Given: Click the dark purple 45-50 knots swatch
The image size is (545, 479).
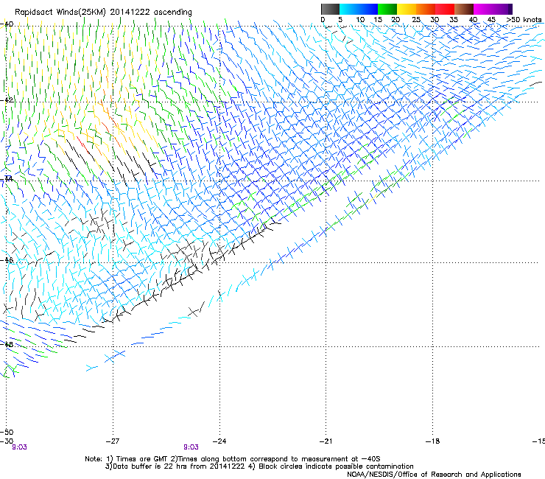Looking at the screenshot, I should (x=502, y=9).
